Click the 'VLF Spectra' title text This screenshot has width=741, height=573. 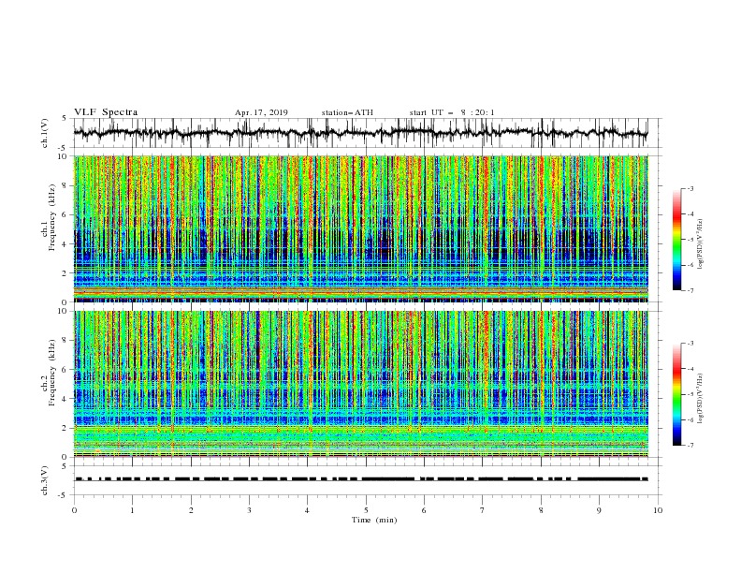click(106, 112)
